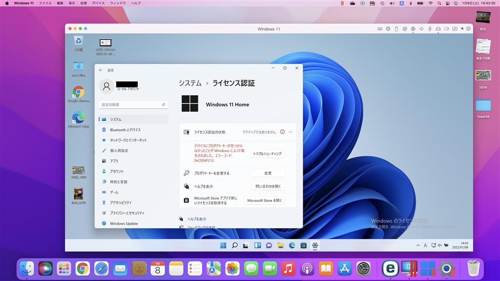Screen dimensions: 500x281
Task: Show hidden tray icons chevron on Windows taskbar
Action: [418, 245]
